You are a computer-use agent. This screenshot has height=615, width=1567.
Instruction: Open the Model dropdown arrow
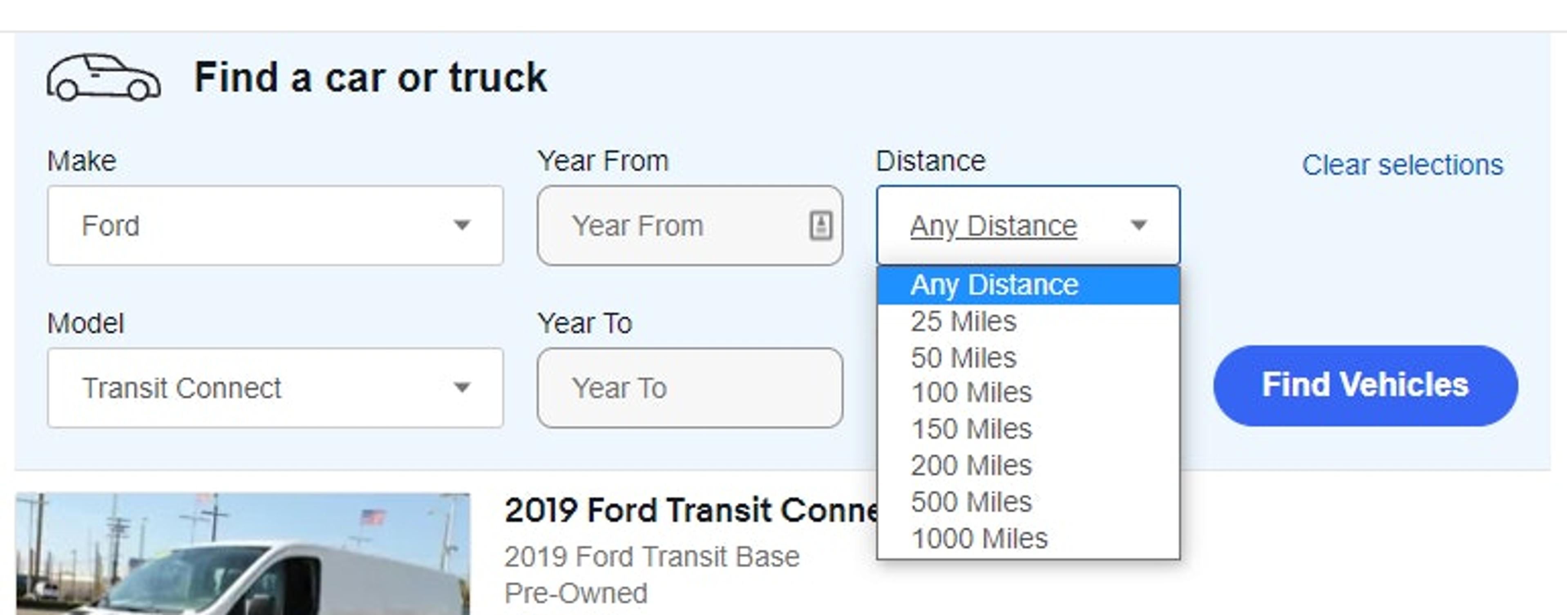pos(463,388)
